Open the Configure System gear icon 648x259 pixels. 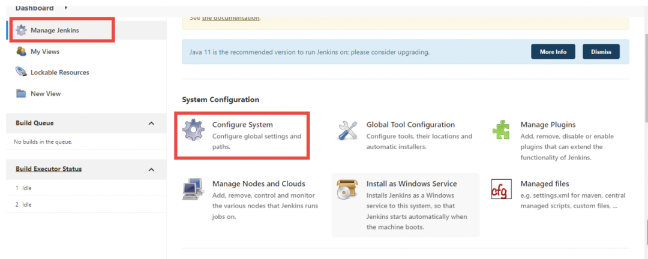pos(194,130)
